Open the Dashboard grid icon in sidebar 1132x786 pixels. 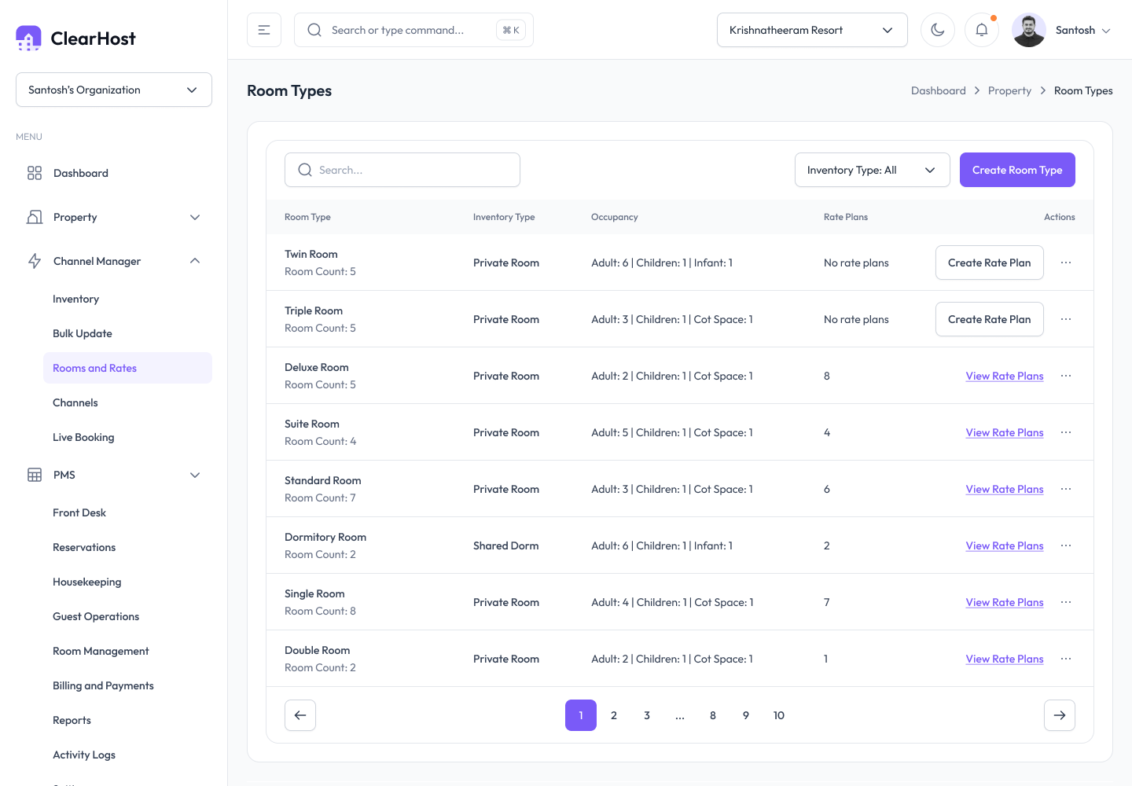point(35,173)
